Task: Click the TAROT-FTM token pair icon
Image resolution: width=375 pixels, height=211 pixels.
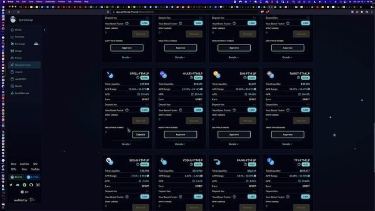Action: point(271,74)
